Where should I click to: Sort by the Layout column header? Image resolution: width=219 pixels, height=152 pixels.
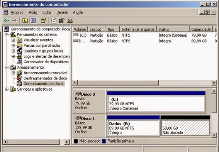click(x=97, y=29)
